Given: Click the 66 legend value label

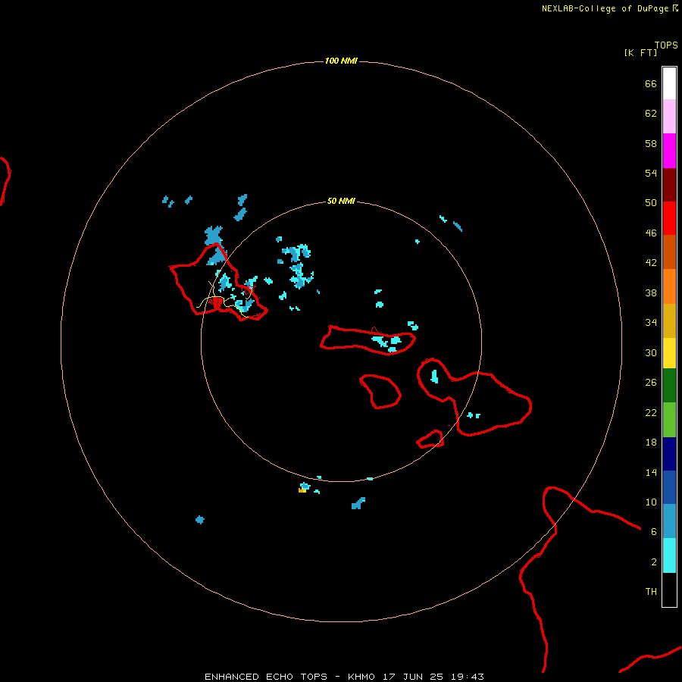Looking at the screenshot, I should 651,84.
